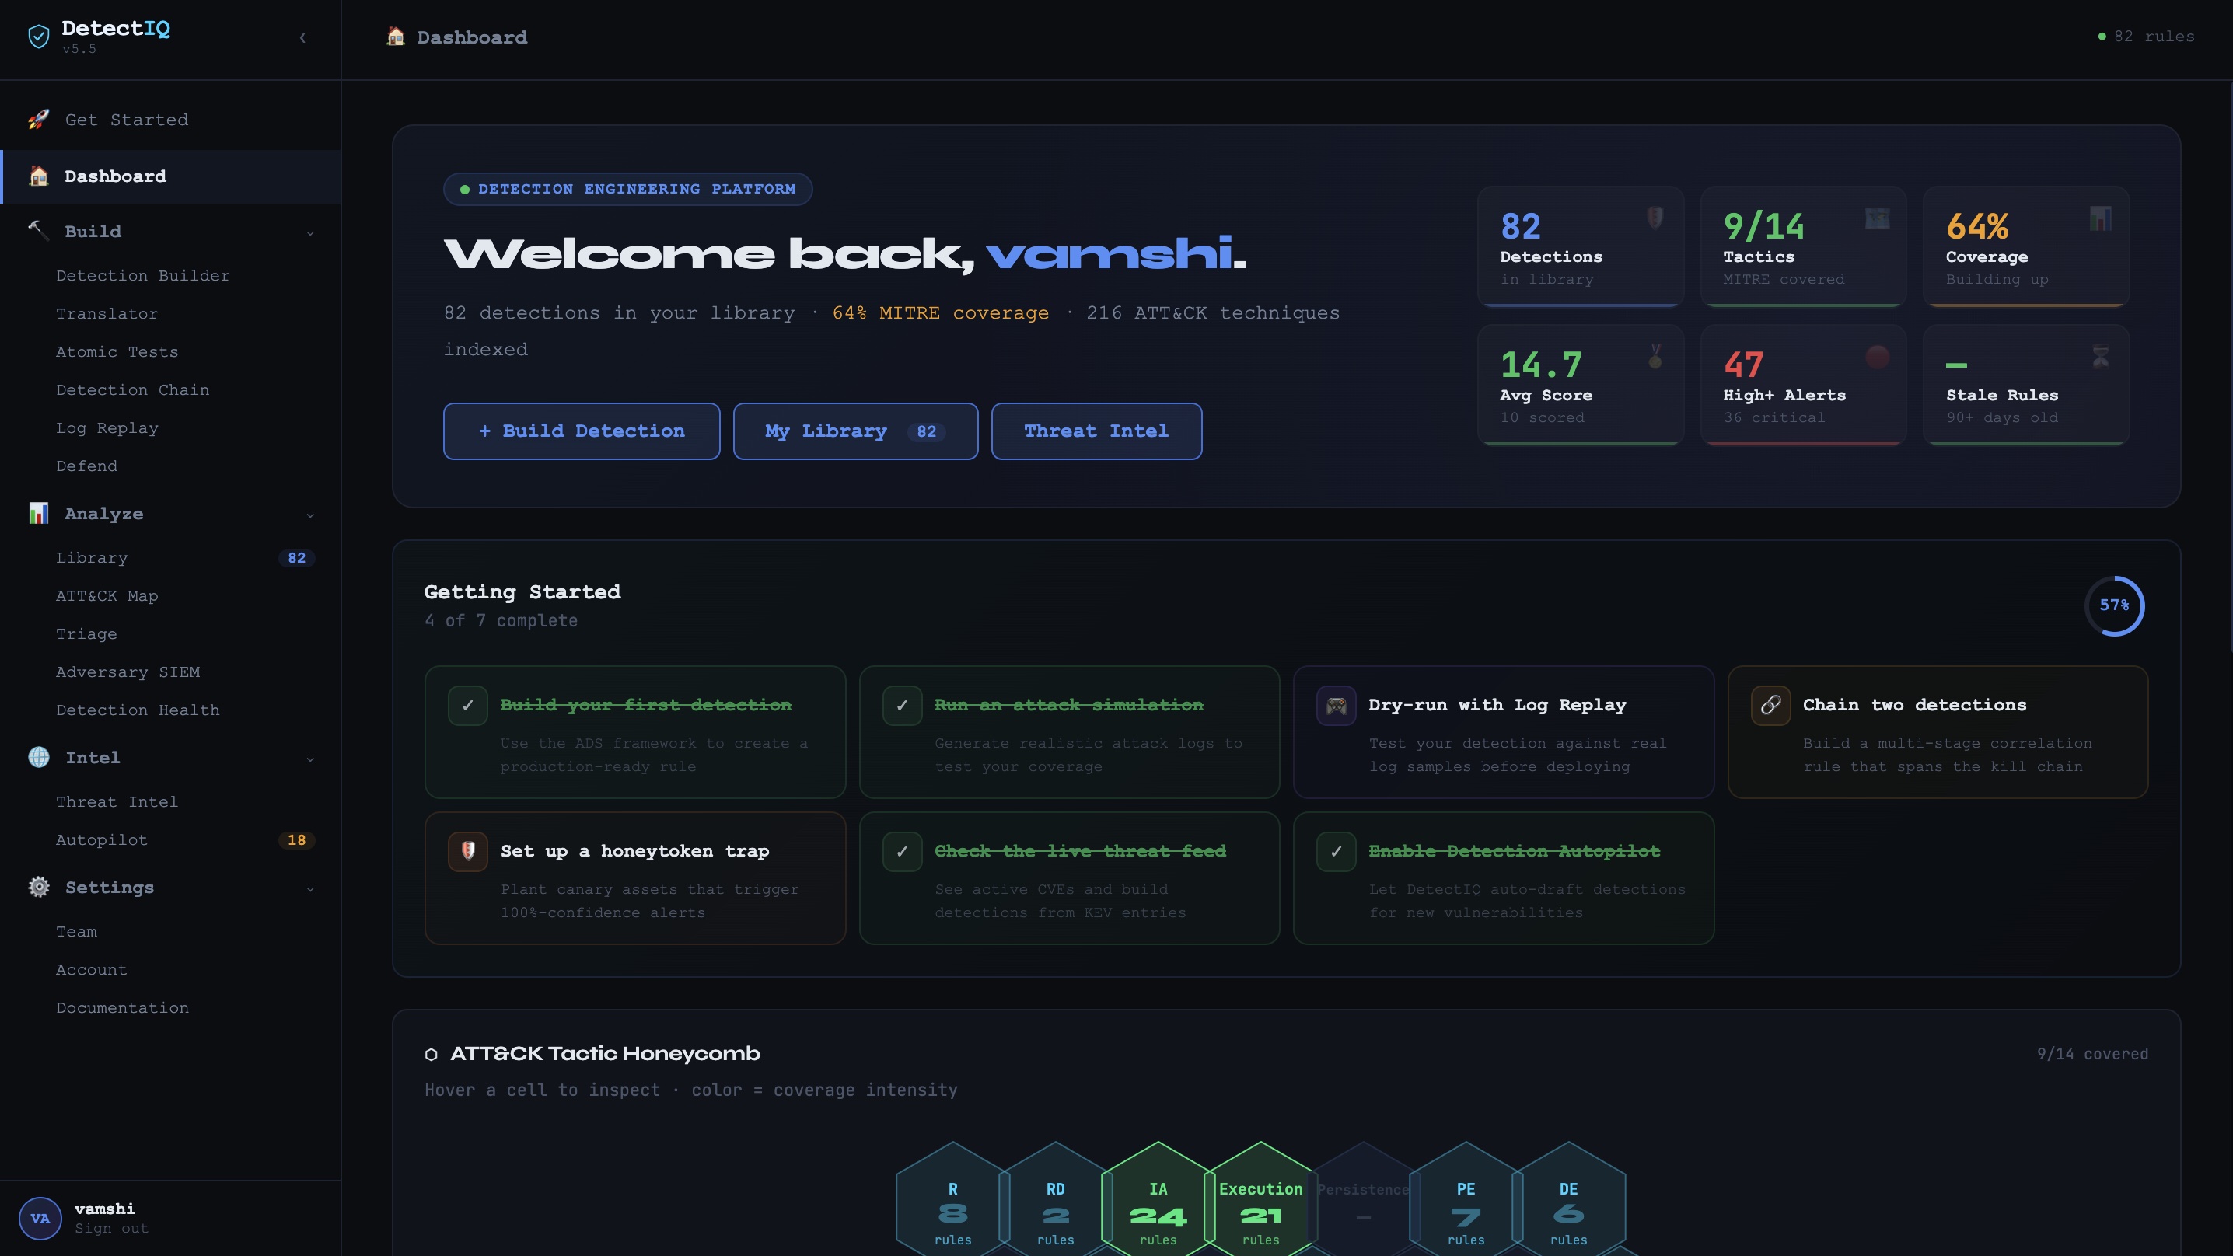
Task: Uncheck the Enable Detection Autopilot step
Action: [x=1336, y=851]
